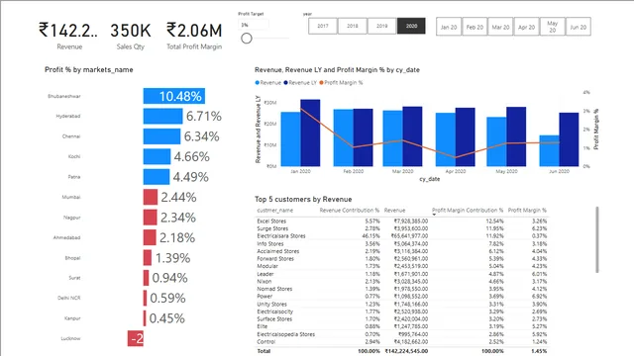Select the Jan 2020 dark-blue Revenue LY column

(310, 133)
